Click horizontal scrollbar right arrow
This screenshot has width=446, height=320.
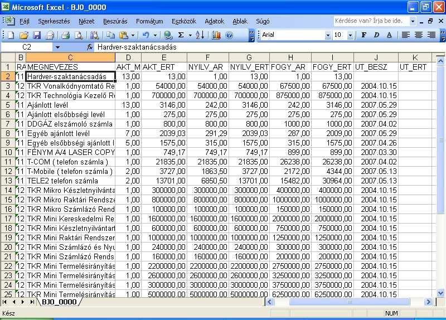tap(428, 302)
